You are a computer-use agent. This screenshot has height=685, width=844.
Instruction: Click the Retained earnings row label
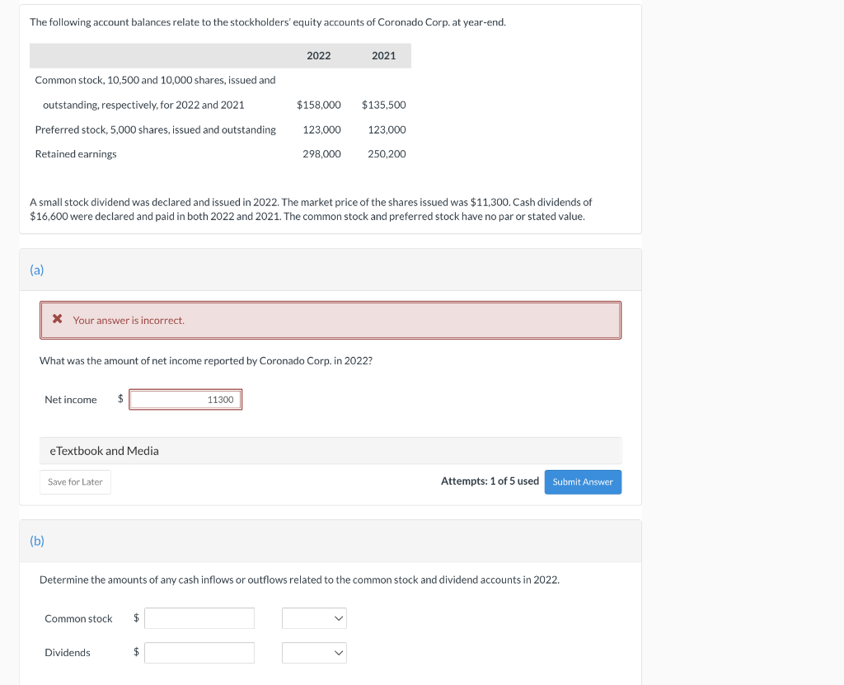pyautogui.click(x=76, y=154)
